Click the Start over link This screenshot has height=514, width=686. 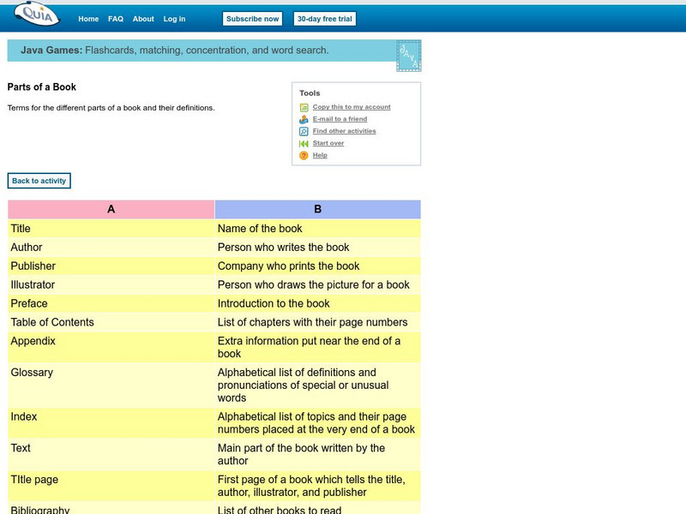click(328, 143)
